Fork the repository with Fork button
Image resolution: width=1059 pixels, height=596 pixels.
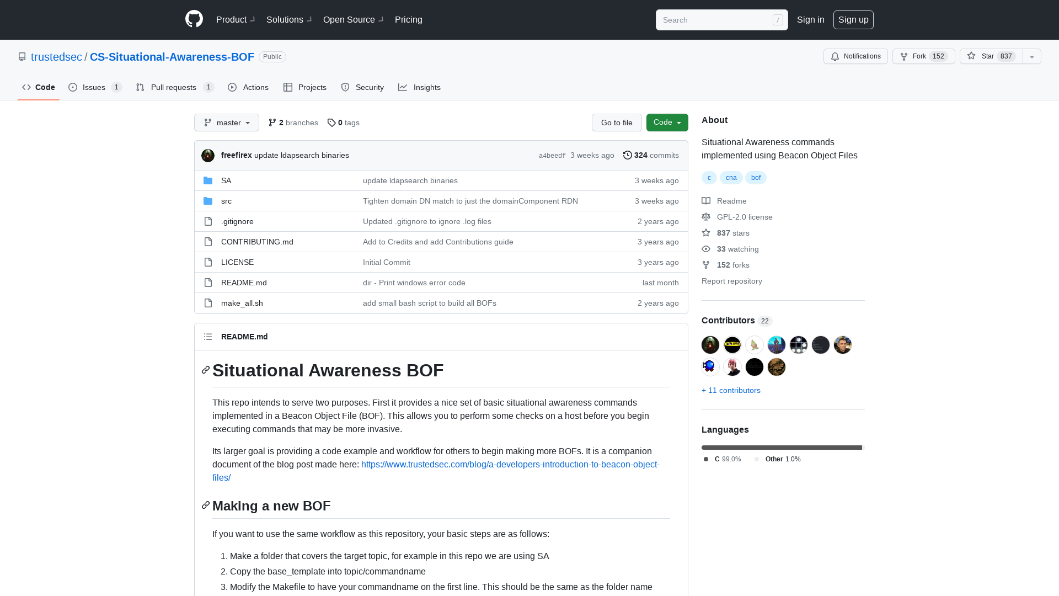click(x=924, y=56)
